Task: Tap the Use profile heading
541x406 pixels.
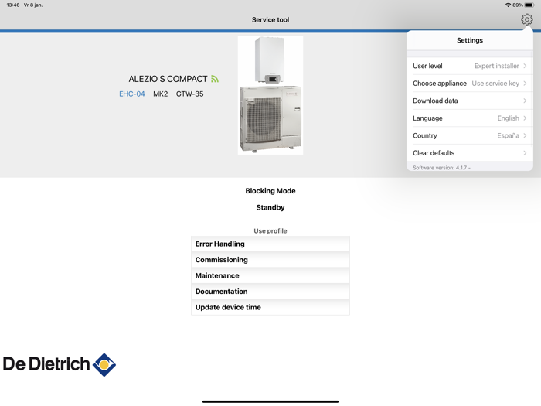Action: (270, 230)
